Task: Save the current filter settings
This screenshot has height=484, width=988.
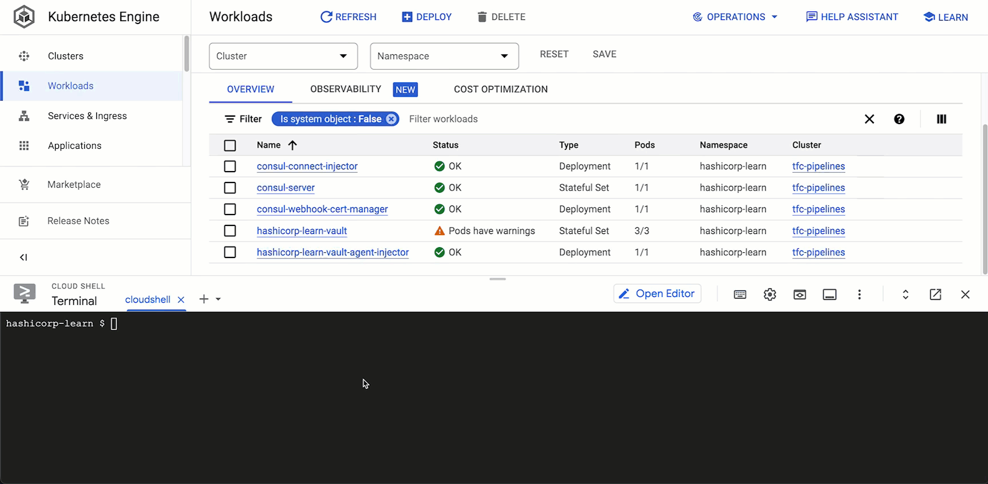Action: pos(604,54)
